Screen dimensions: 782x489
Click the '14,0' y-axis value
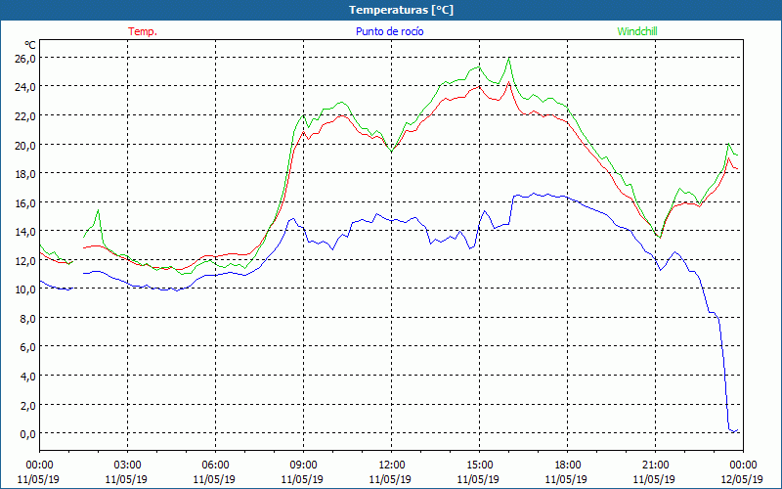click(x=27, y=231)
